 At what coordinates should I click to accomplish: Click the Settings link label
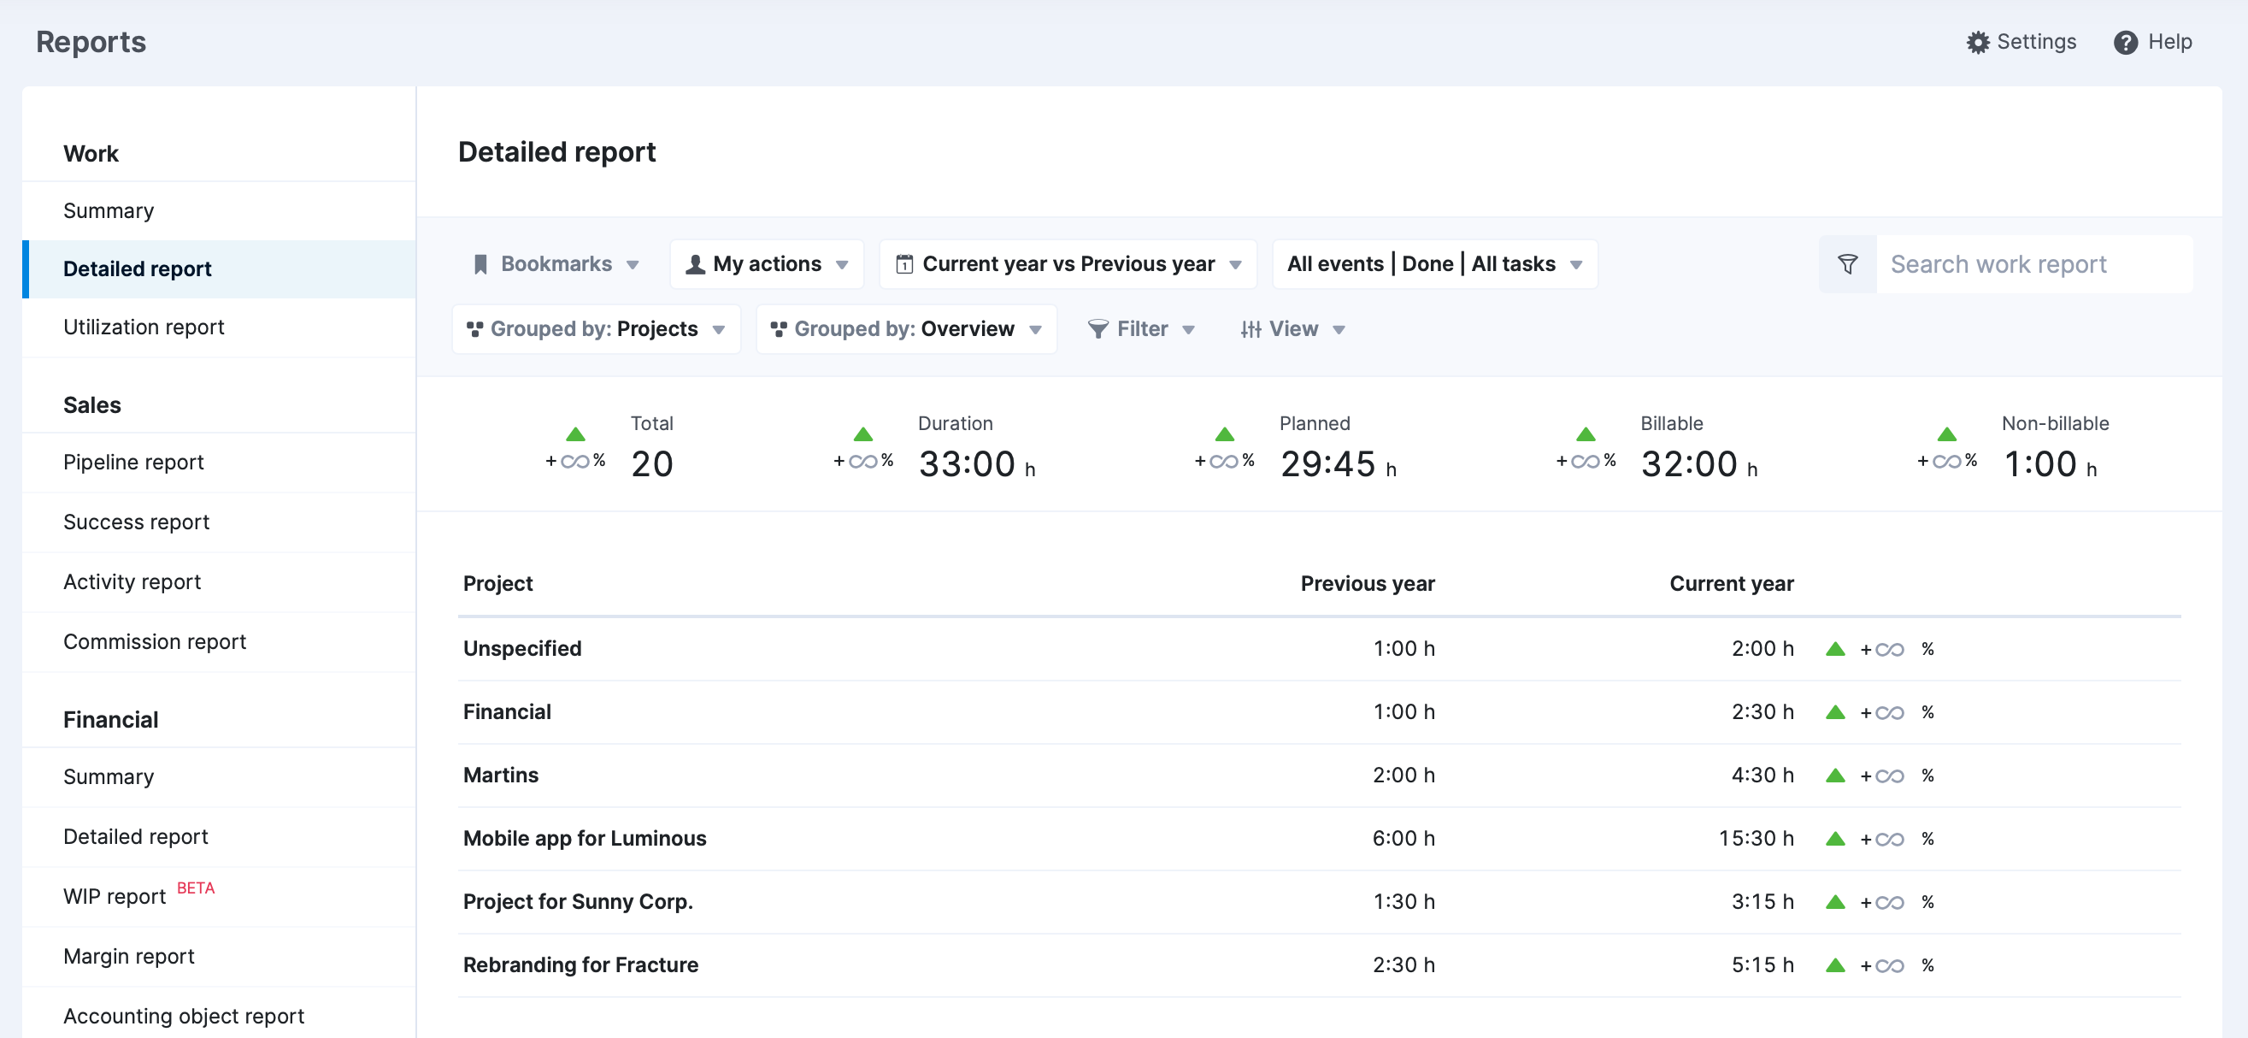2036,42
